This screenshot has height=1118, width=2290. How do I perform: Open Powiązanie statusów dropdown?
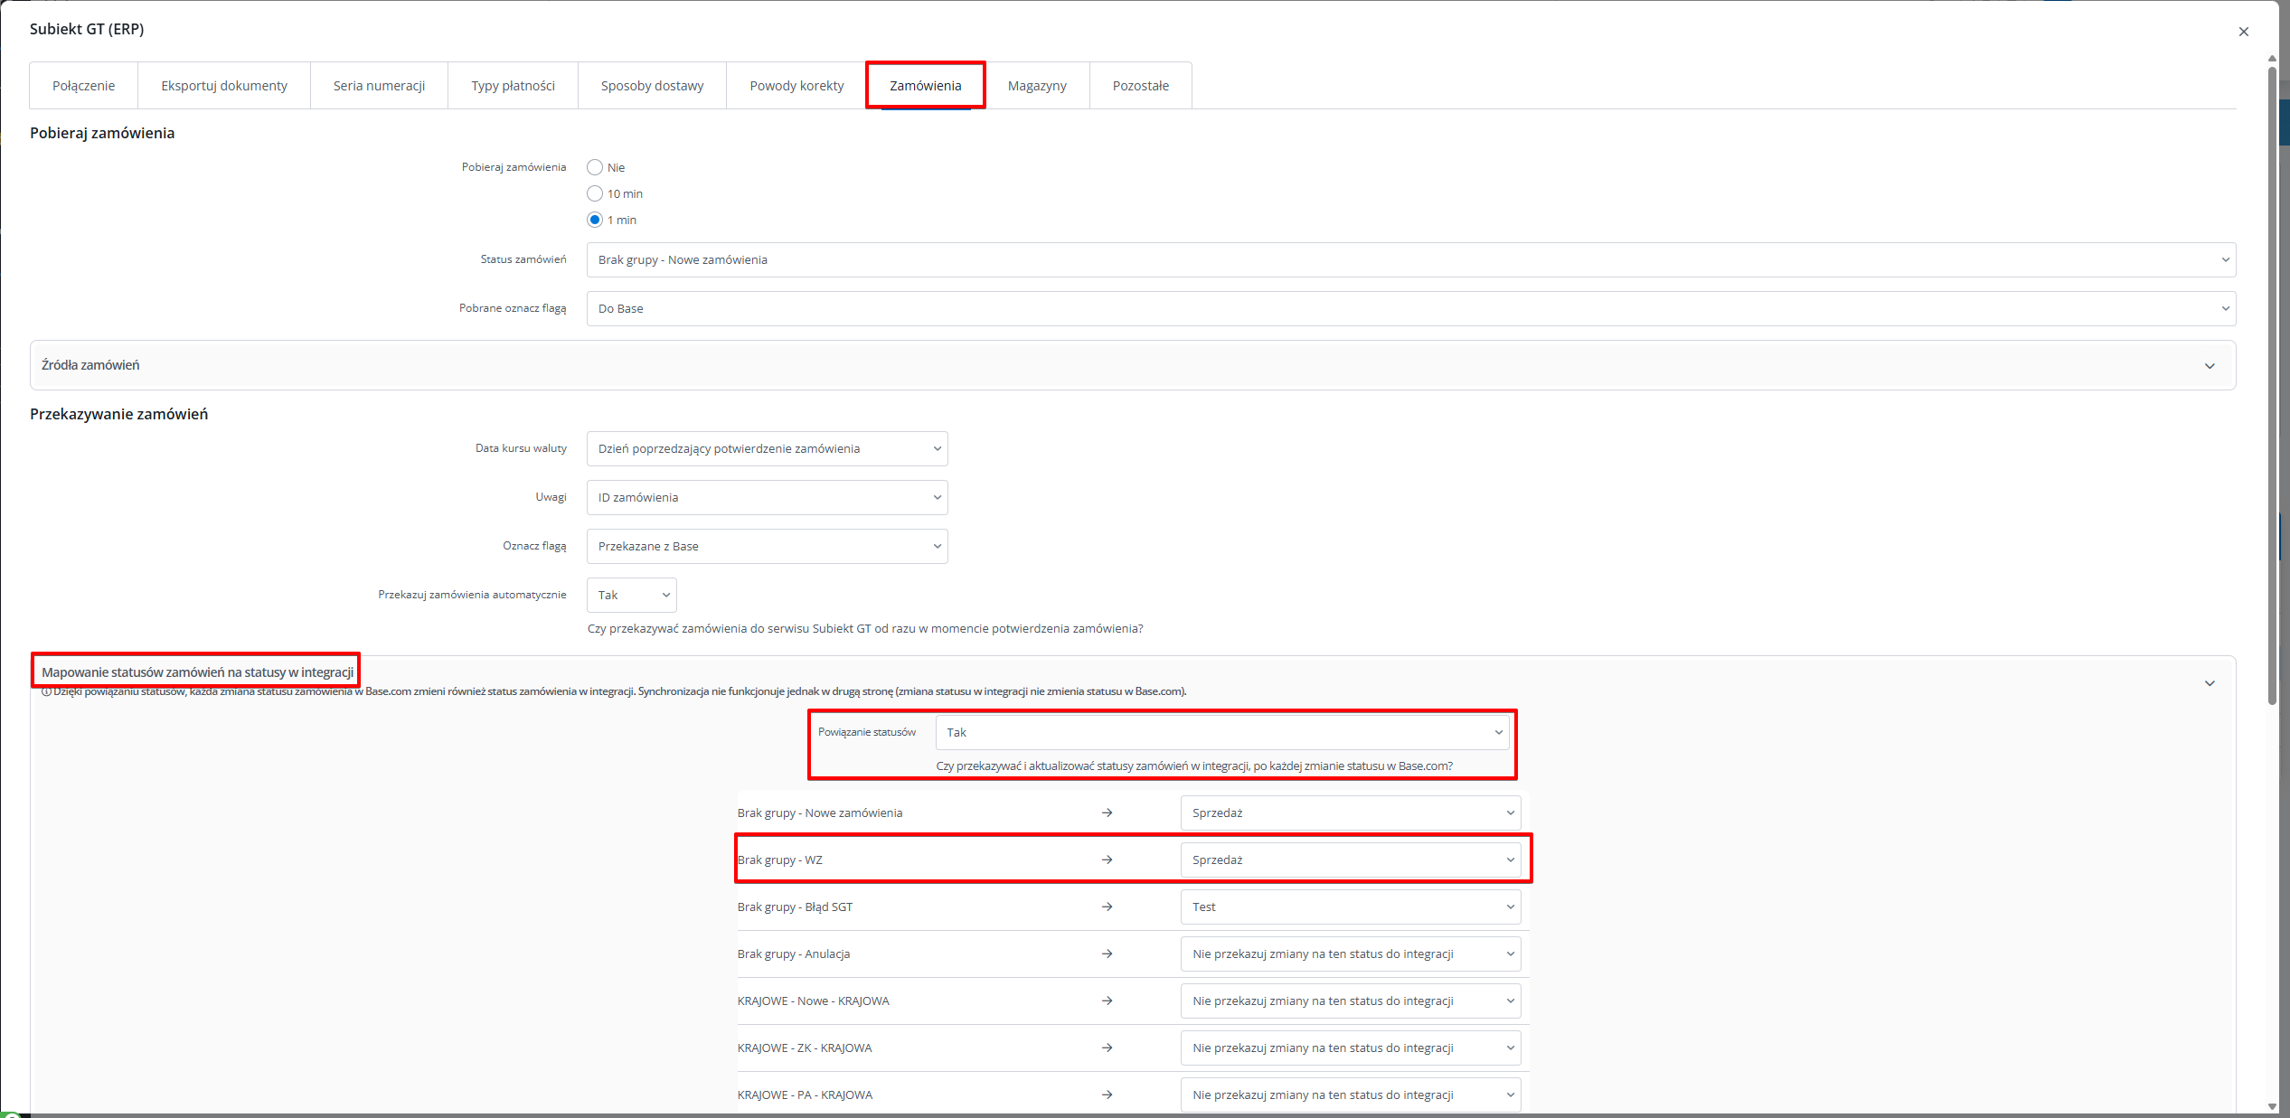click(1221, 732)
